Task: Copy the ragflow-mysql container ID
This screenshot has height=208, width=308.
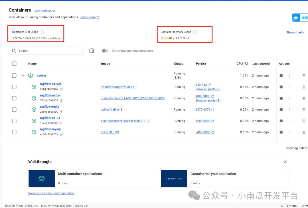Action: 61,134
